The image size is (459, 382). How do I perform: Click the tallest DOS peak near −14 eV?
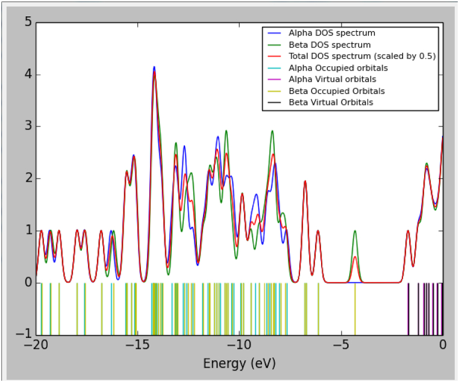click(154, 67)
